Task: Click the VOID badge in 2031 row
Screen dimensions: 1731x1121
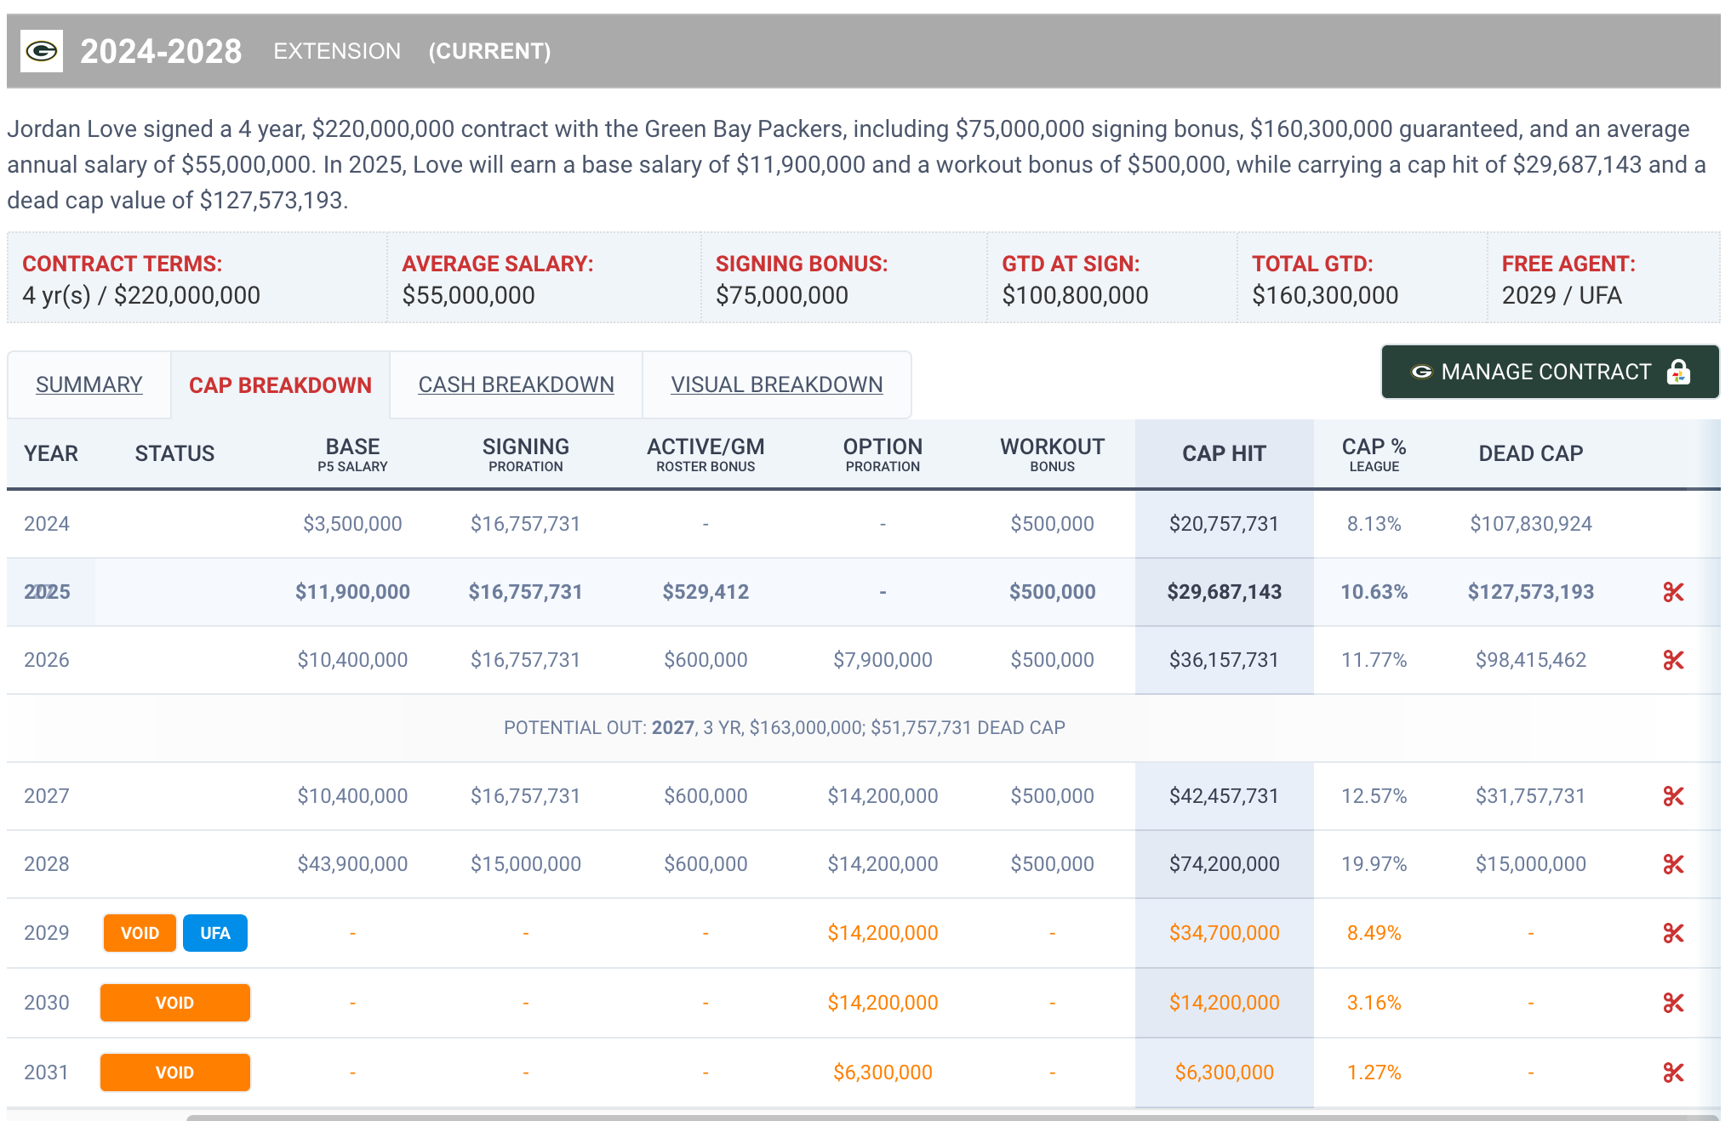Action: coord(174,1073)
